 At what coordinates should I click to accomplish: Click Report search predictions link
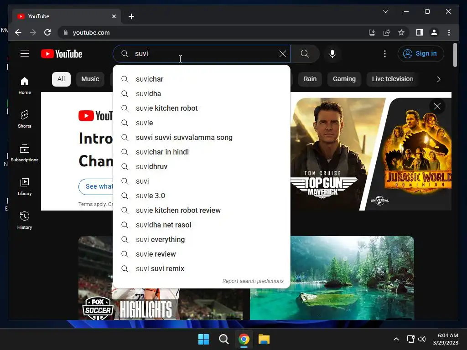(x=253, y=281)
